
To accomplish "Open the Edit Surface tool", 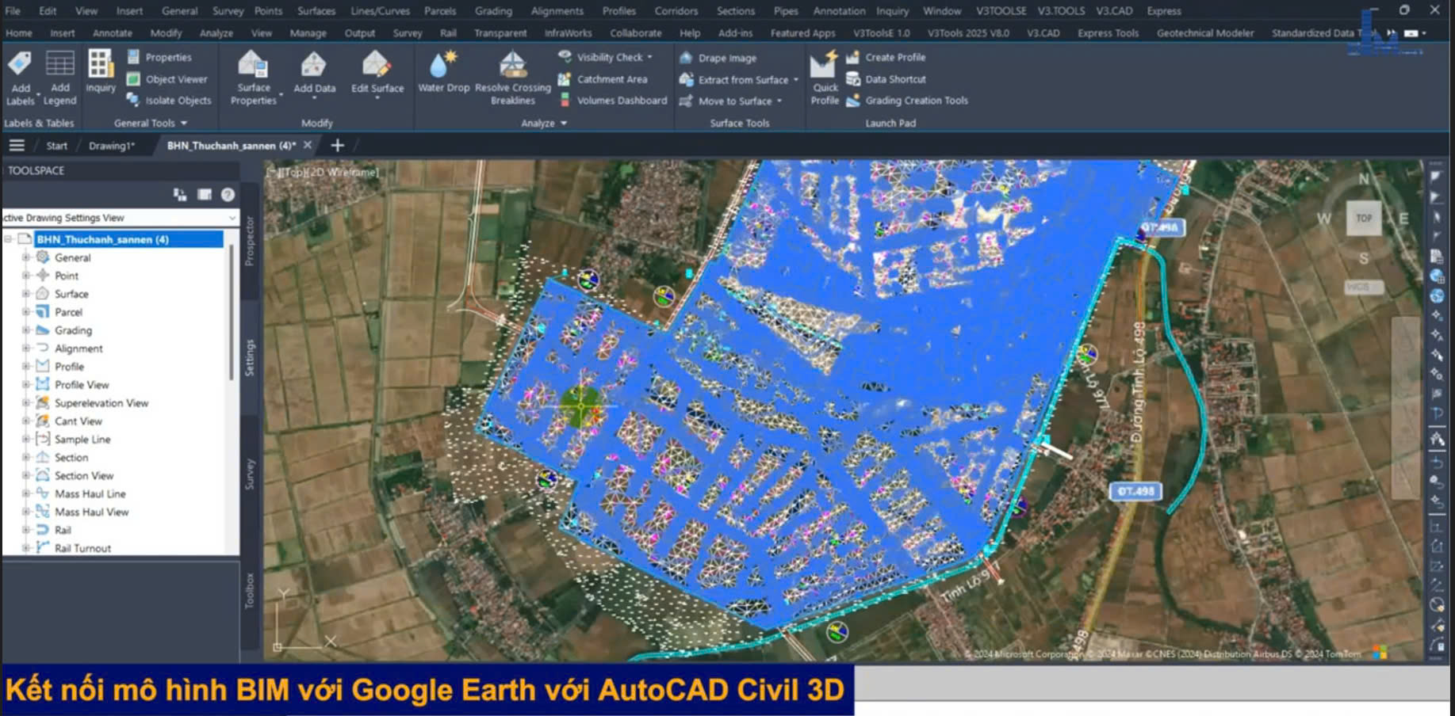I will pyautogui.click(x=377, y=72).
